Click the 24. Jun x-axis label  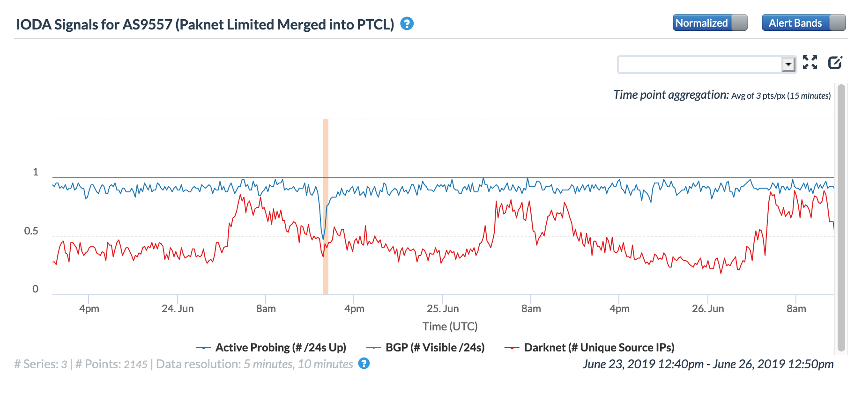178,309
